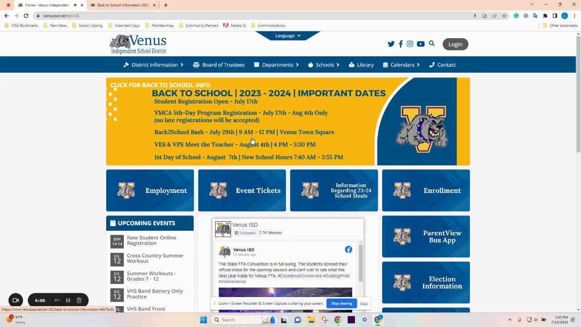This screenshot has height=327, width=581.
Task: Click the Loom restart recording icon
Action: coord(57,300)
